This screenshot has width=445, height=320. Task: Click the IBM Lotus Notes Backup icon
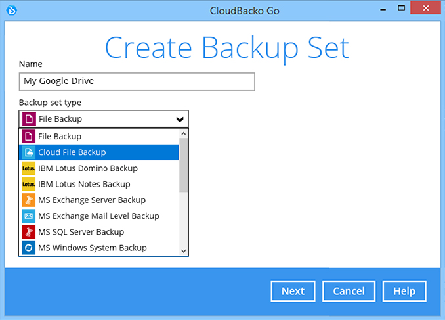click(x=29, y=184)
